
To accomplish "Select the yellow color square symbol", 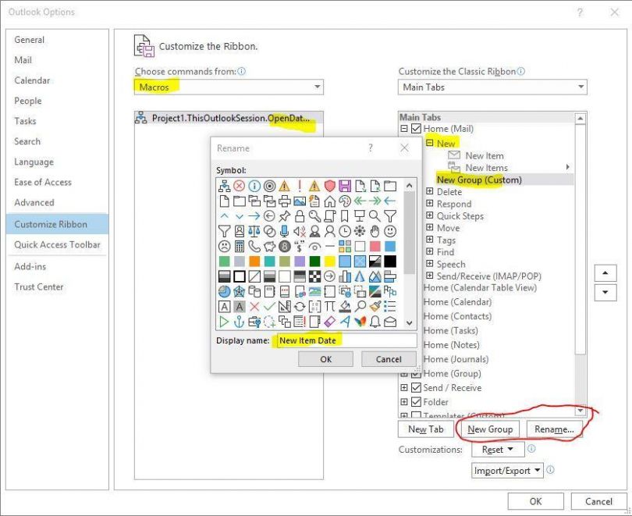I will pyautogui.click(x=329, y=261).
